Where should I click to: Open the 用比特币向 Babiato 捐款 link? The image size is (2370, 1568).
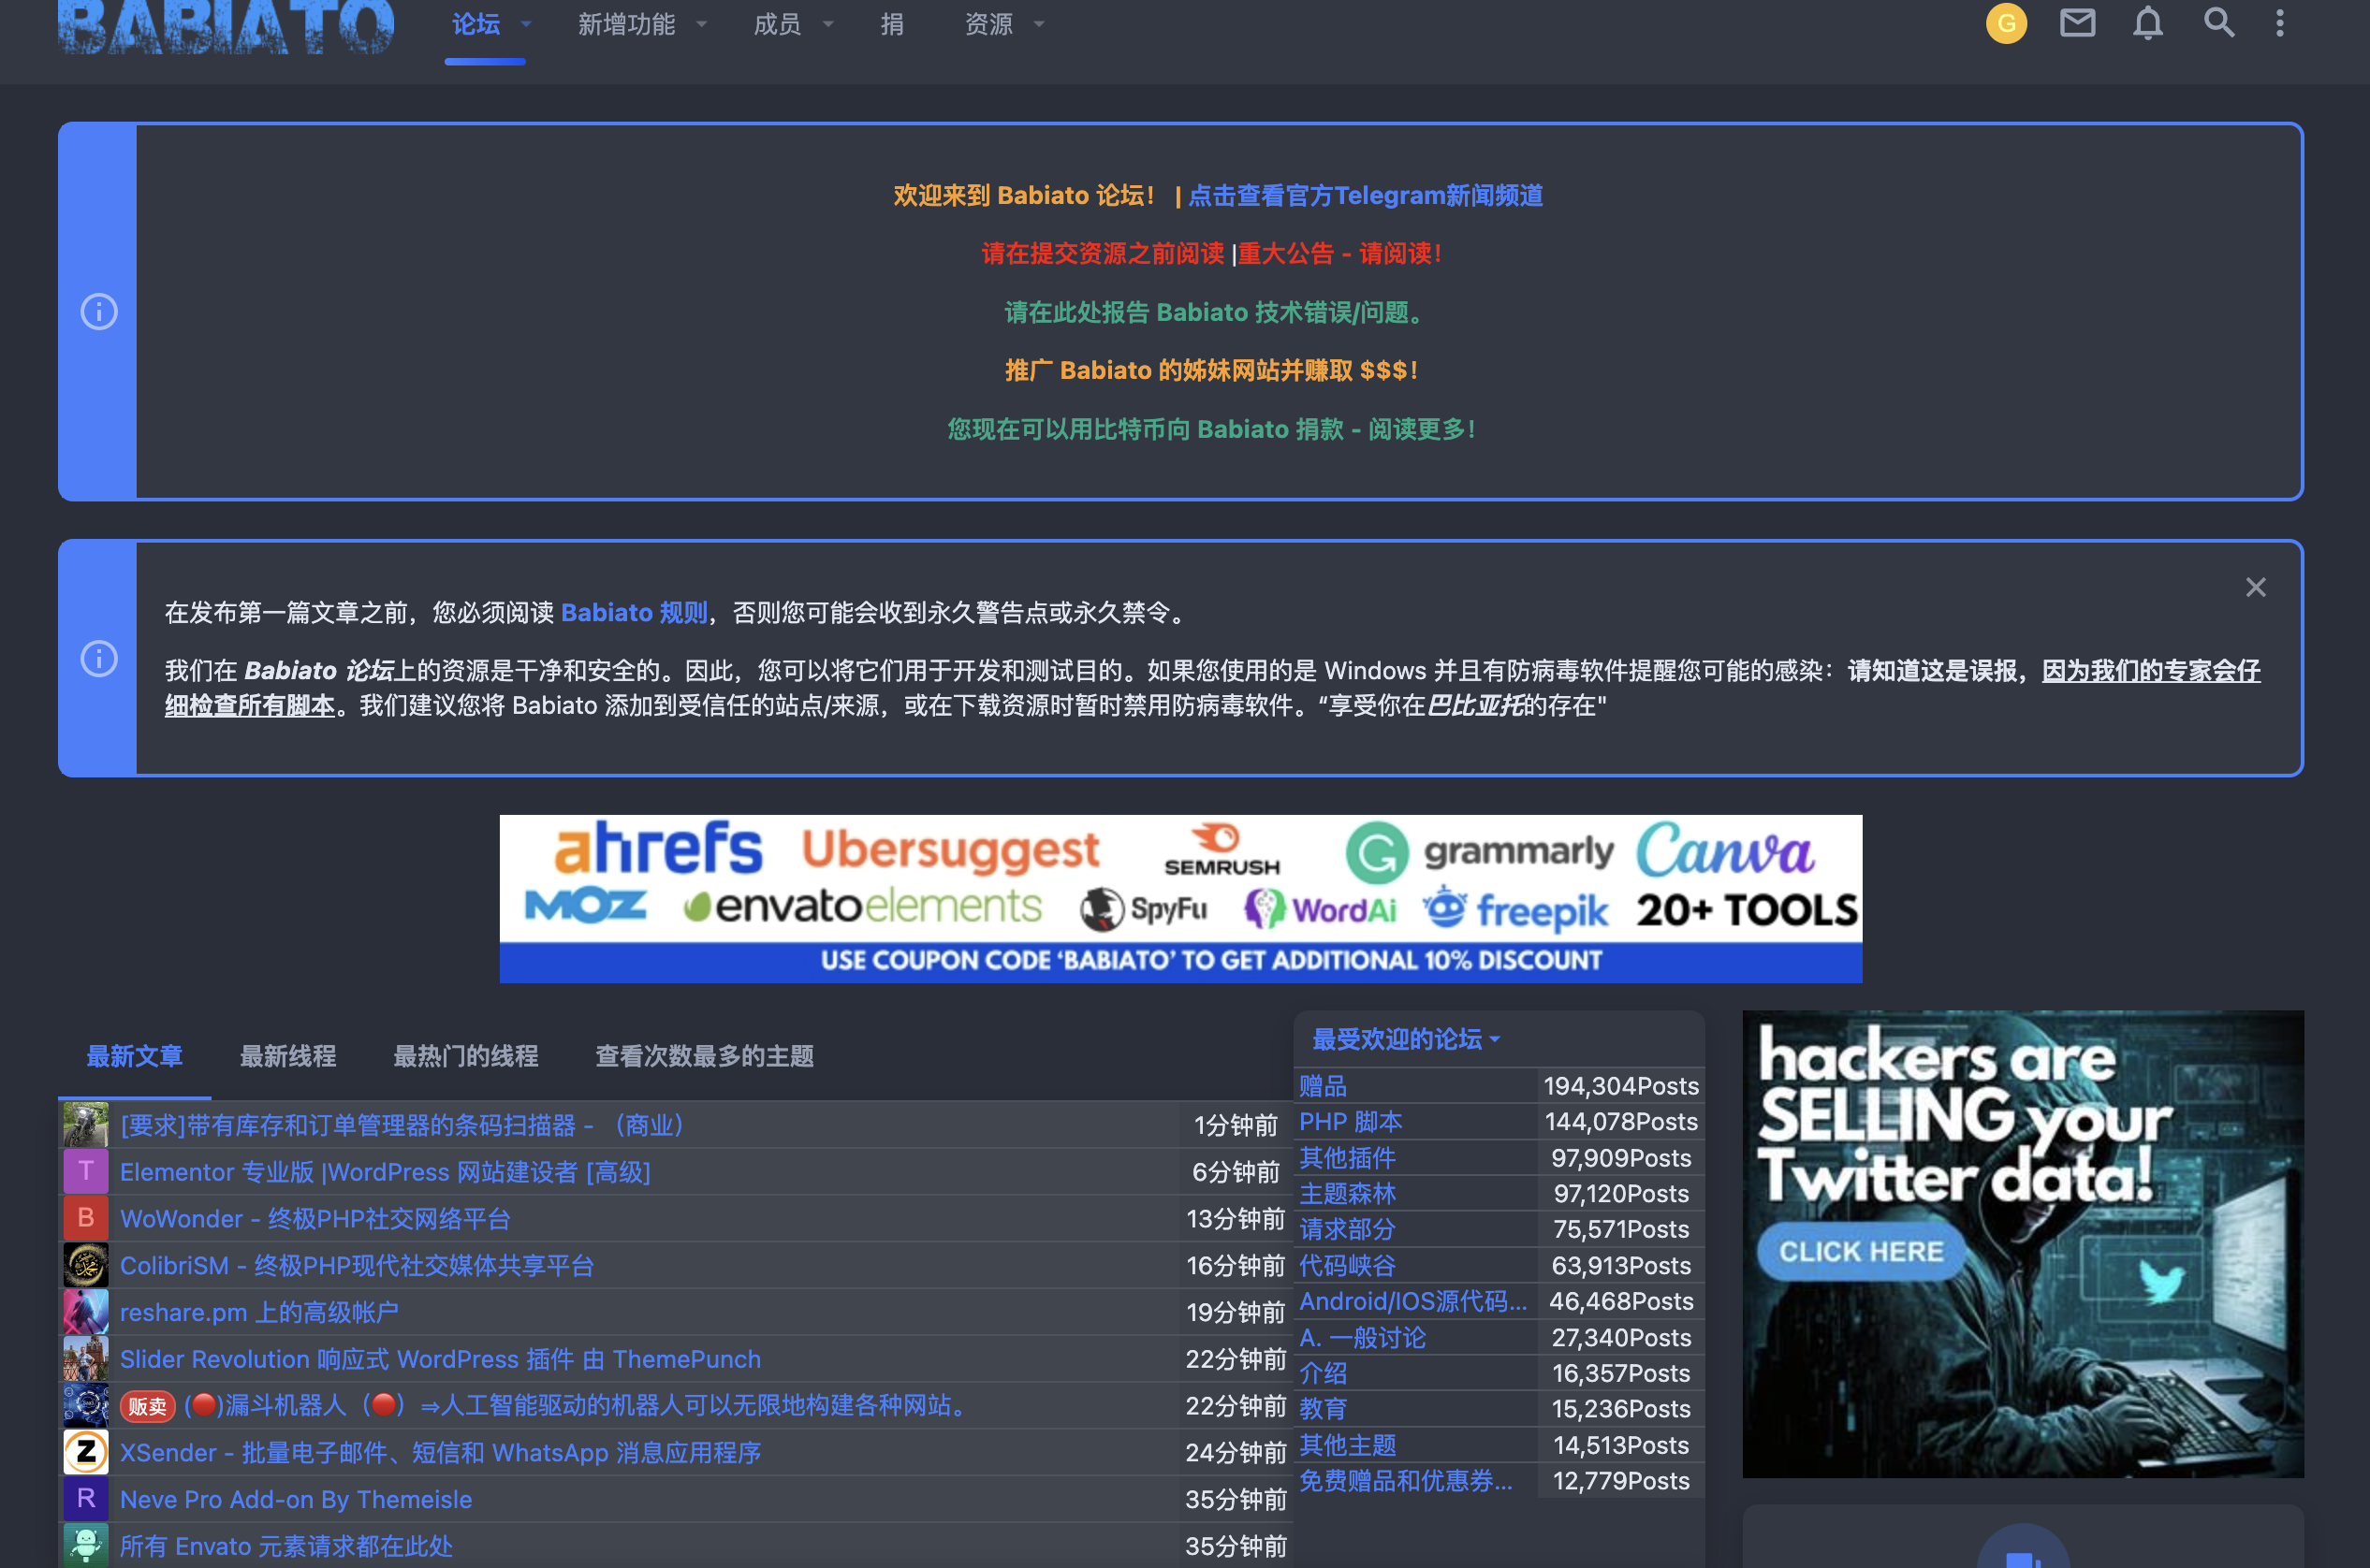tap(1211, 429)
